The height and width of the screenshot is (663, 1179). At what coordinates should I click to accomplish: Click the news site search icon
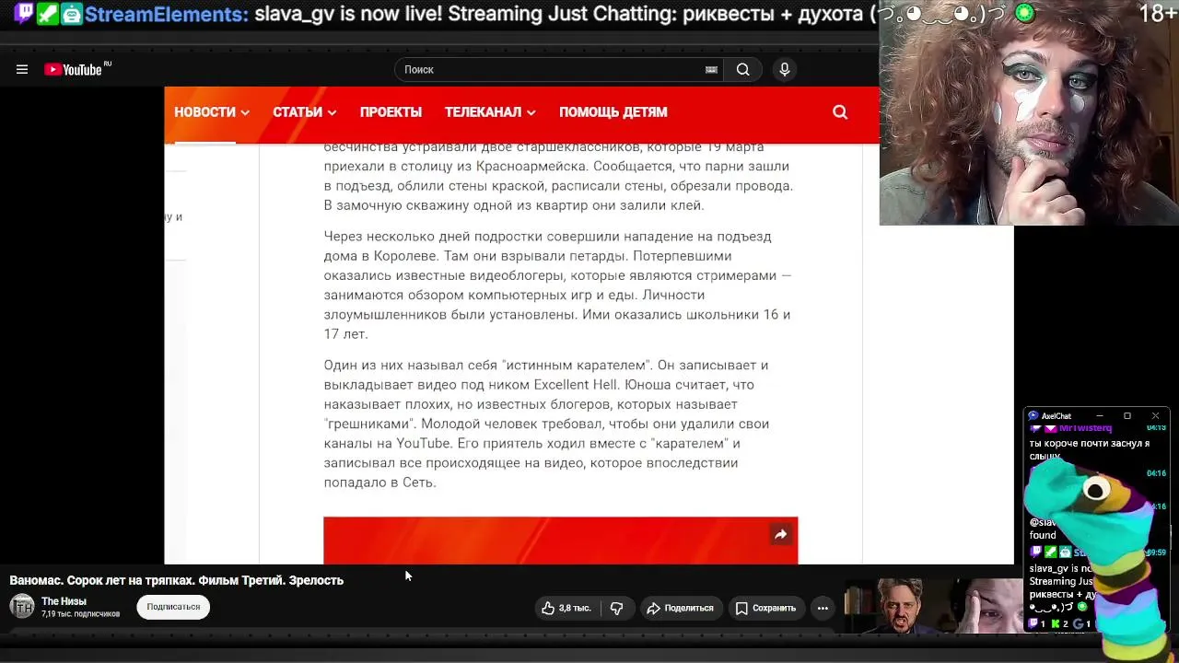[840, 112]
